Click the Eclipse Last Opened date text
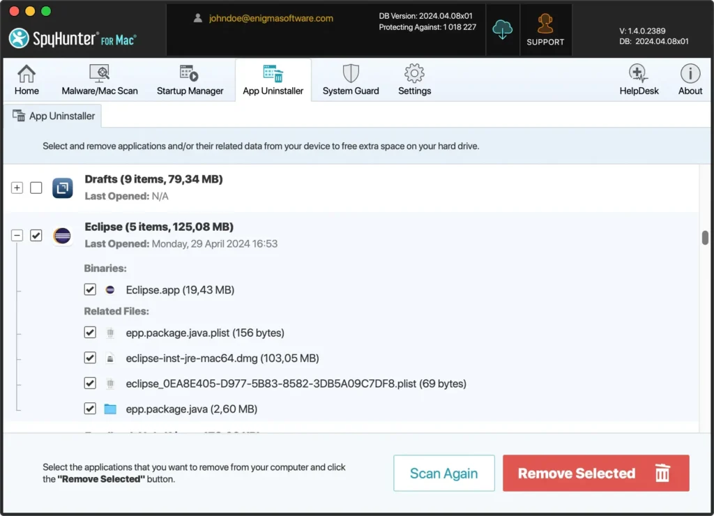714x516 pixels. pyautogui.click(x=181, y=244)
